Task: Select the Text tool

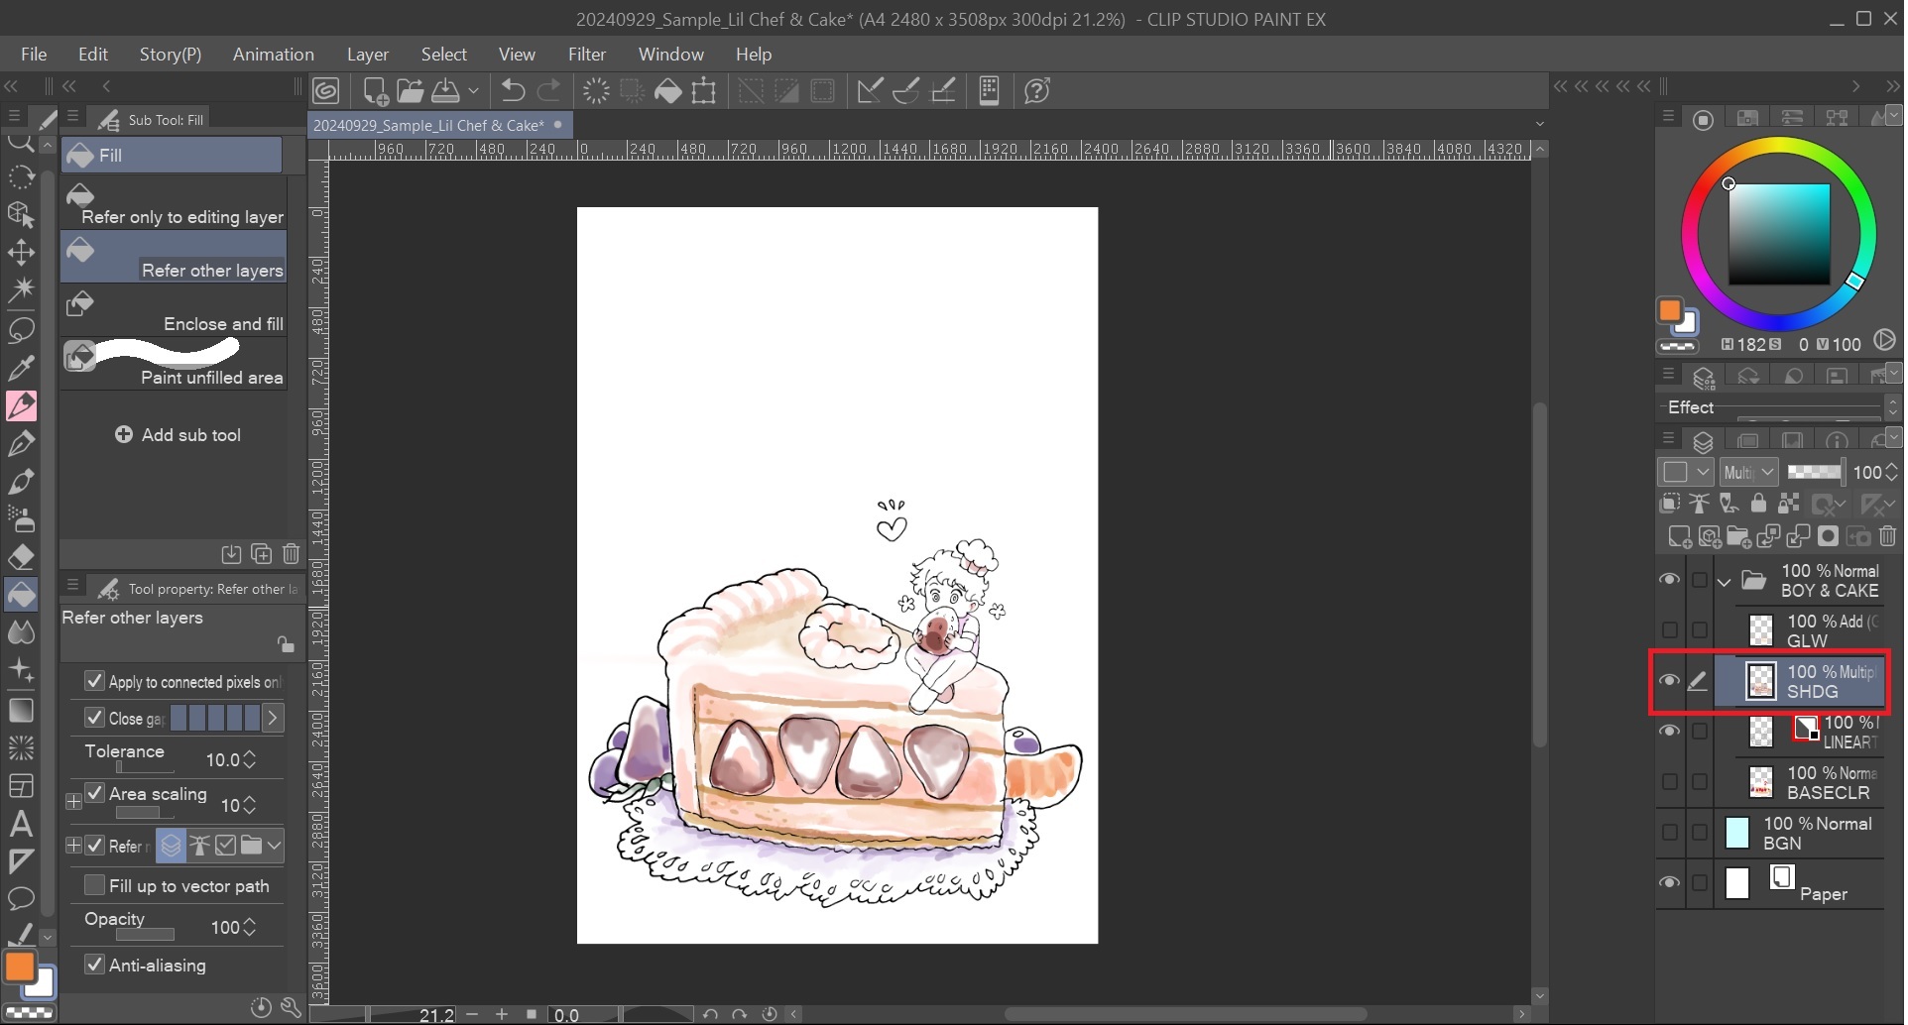Action: point(22,823)
